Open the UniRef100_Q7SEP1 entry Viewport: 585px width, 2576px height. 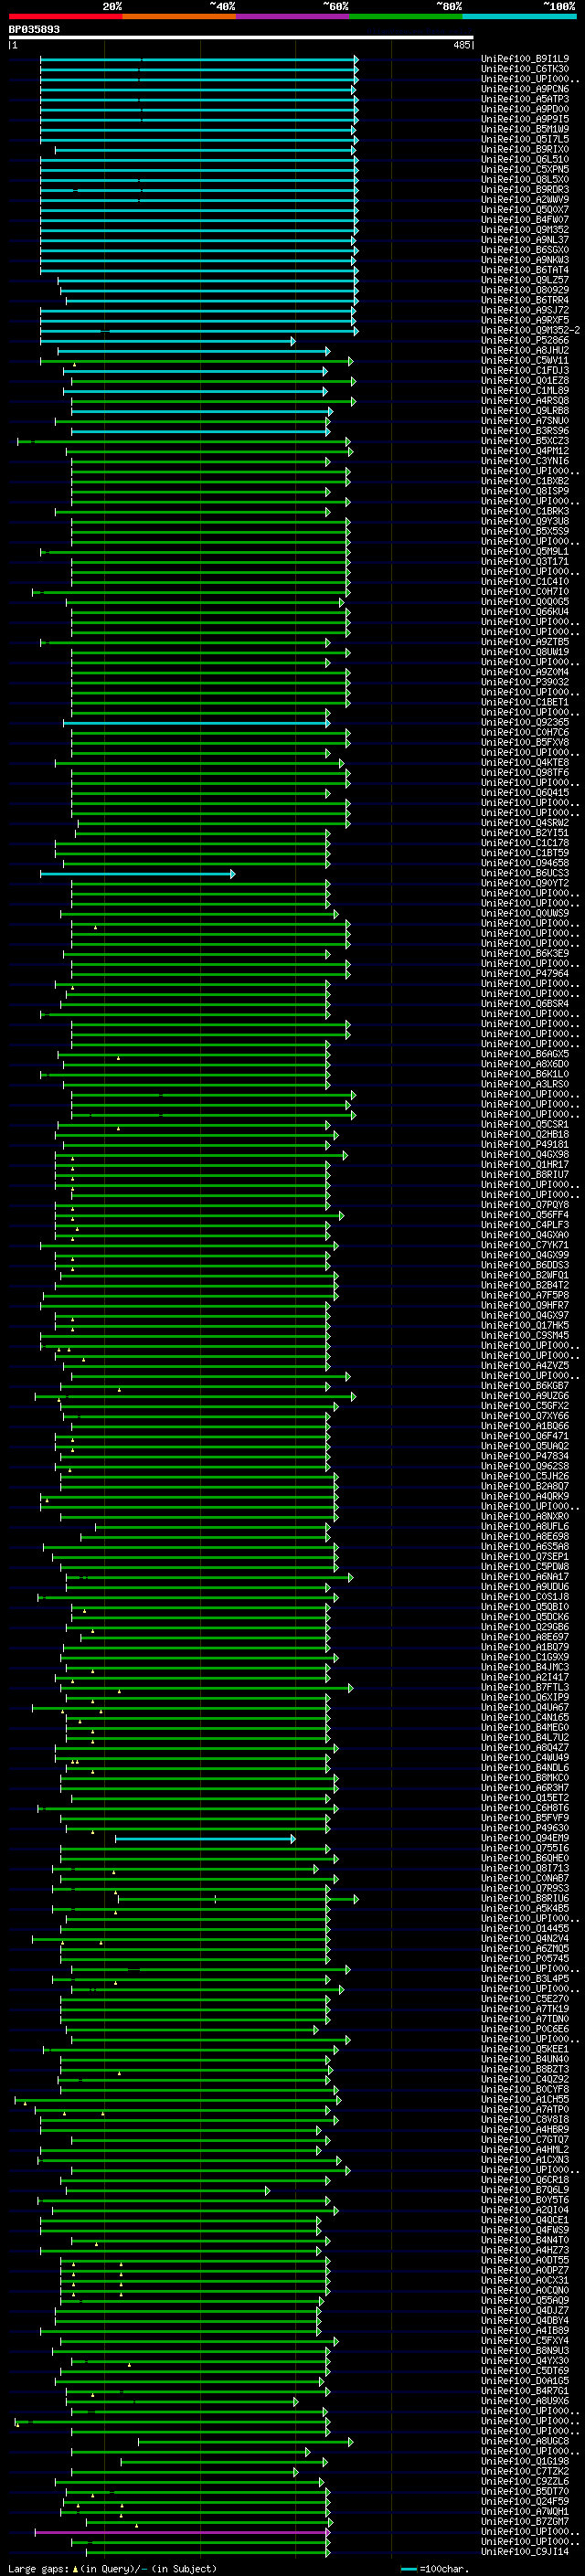pos(525,1557)
